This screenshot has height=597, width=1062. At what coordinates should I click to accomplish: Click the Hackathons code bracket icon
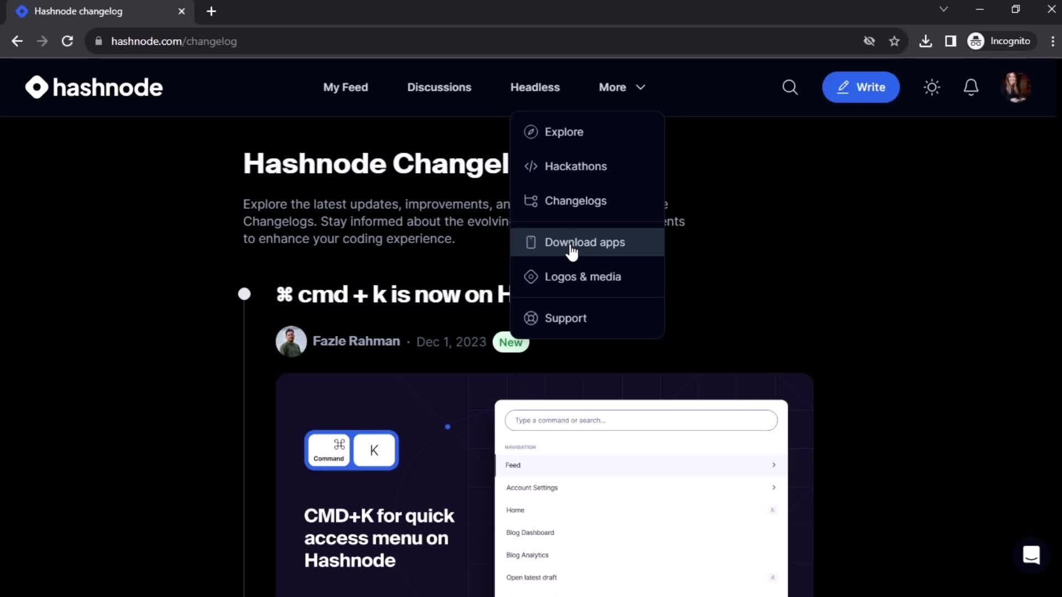point(531,166)
